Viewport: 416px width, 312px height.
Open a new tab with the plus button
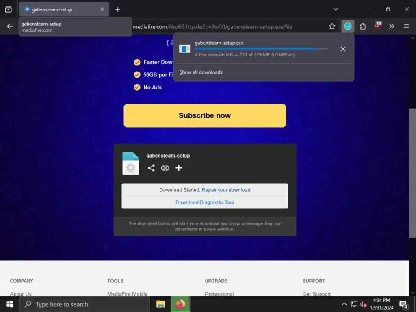(118, 10)
